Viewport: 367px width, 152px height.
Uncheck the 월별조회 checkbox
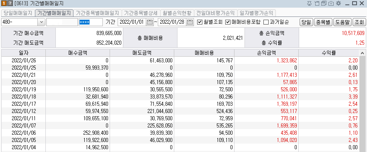(x=200, y=22)
